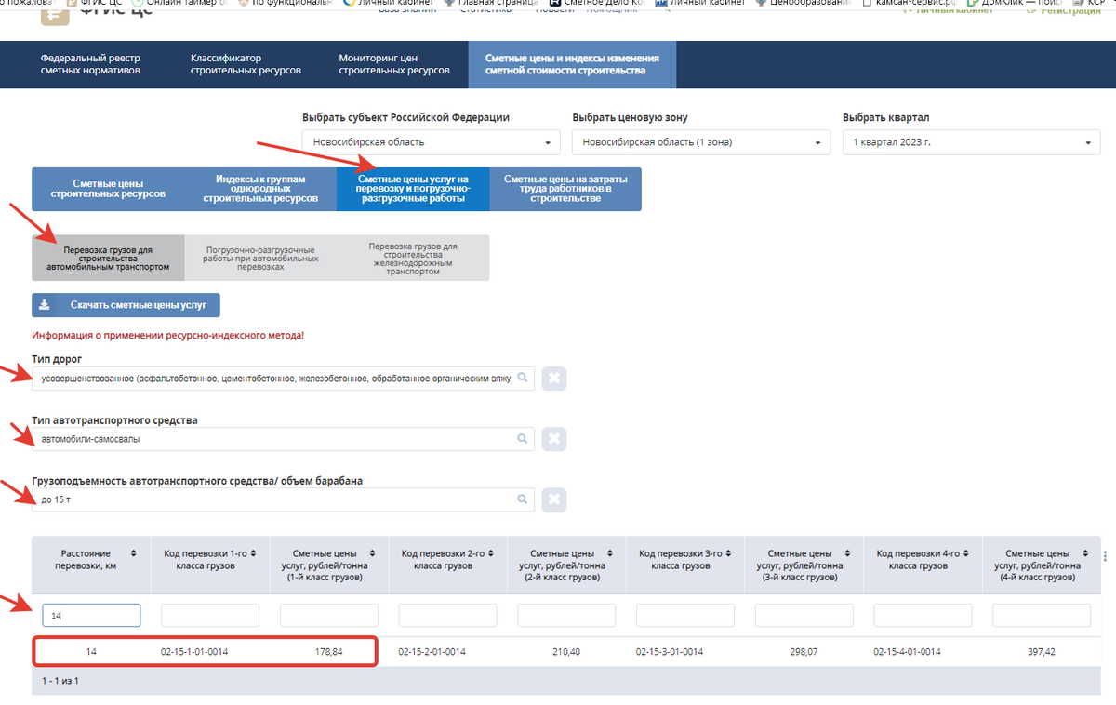Image resolution: width=1116 pixels, height=705 pixels.
Task: Open субъект Российской Федерации dropdown
Action: coord(432,142)
